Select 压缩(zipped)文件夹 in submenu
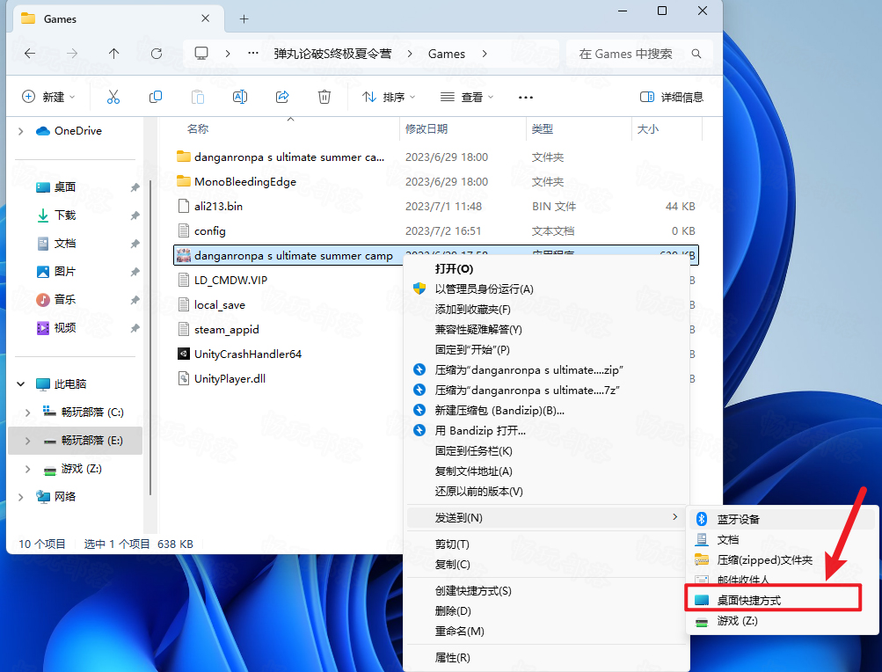The height and width of the screenshot is (672, 882). click(782, 560)
